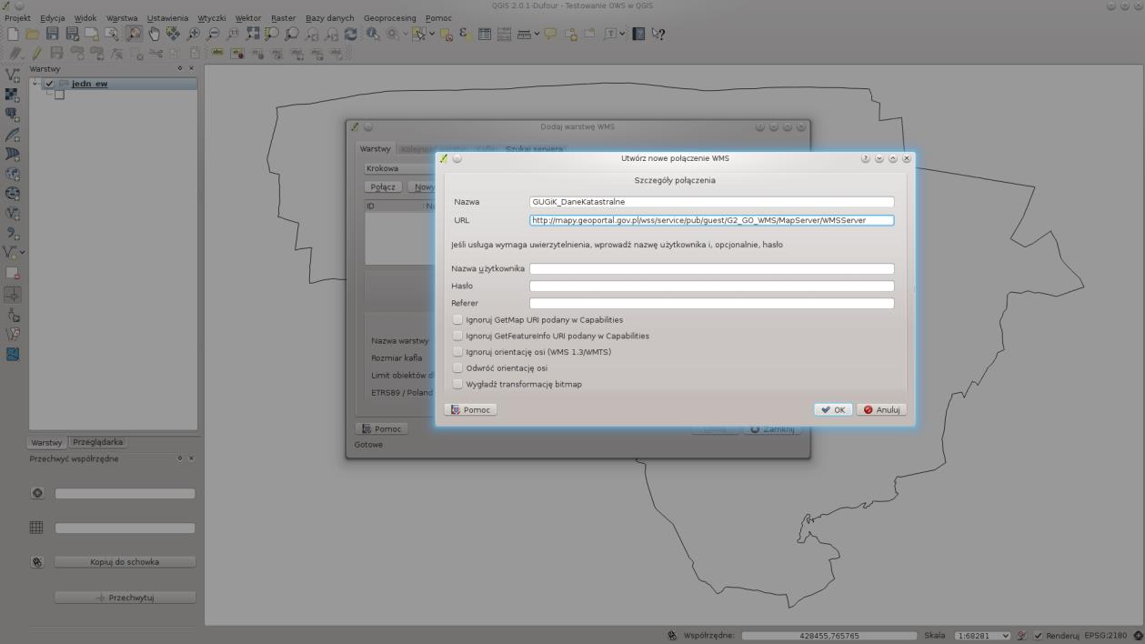Click the Współrzędne coordinate field in status bar
The height and width of the screenshot is (644, 1145).
coord(829,636)
